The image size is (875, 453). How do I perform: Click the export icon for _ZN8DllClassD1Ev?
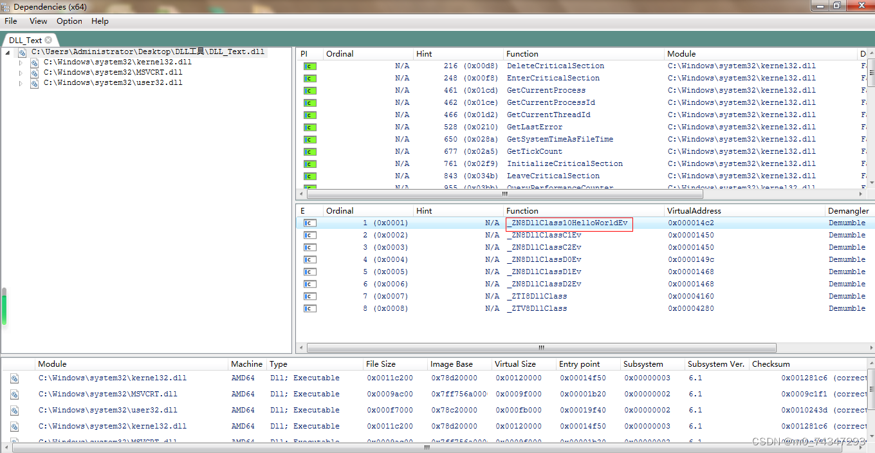tap(310, 272)
